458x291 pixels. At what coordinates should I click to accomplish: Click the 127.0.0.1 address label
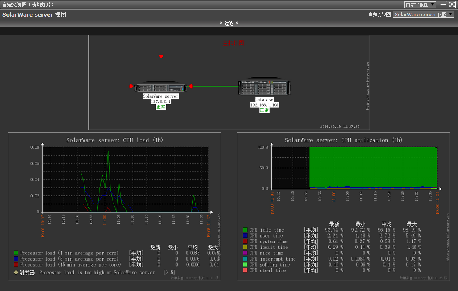click(x=161, y=102)
